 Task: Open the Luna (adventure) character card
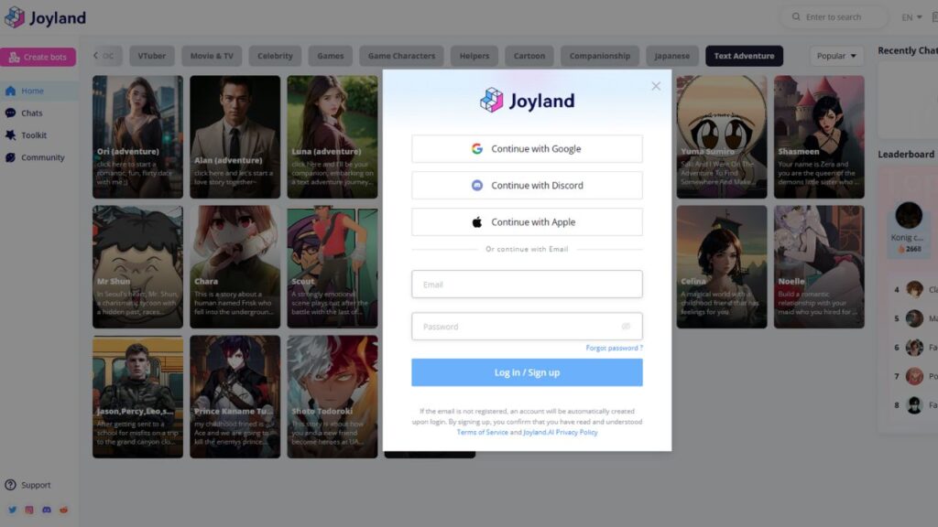(x=332, y=137)
